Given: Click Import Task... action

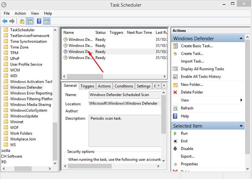Looking at the screenshot, I should tap(192, 61).
